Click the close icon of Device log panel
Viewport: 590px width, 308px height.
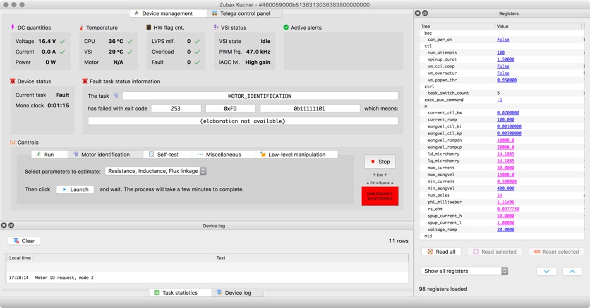point(4,225)
